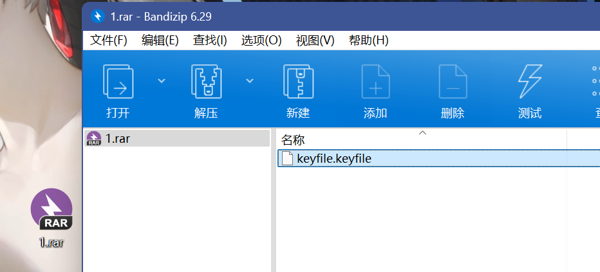Screen dimensions: 600x272
Task: Expand the dropdown arrow beside 打开
Action: pos(162,80)
